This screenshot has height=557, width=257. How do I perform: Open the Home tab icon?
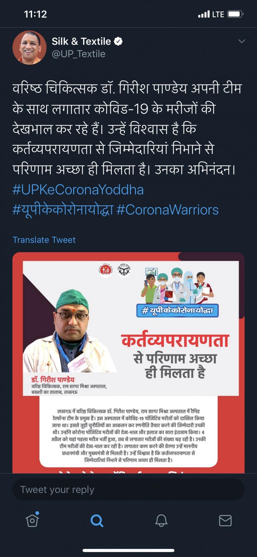coord(32,520)
